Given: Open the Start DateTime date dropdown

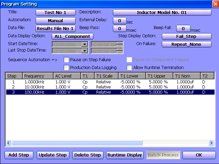Looking at the screenshot, I should [x=85, y=44].
